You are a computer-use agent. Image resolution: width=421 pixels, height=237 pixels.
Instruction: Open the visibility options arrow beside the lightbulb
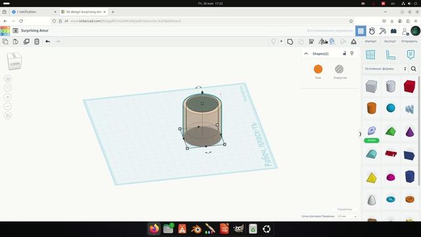pos(281,41)
